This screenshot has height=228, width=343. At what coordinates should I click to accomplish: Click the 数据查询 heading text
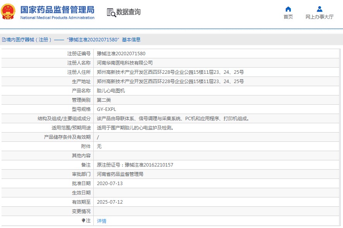pyautogui.click(x=129, y=12)
